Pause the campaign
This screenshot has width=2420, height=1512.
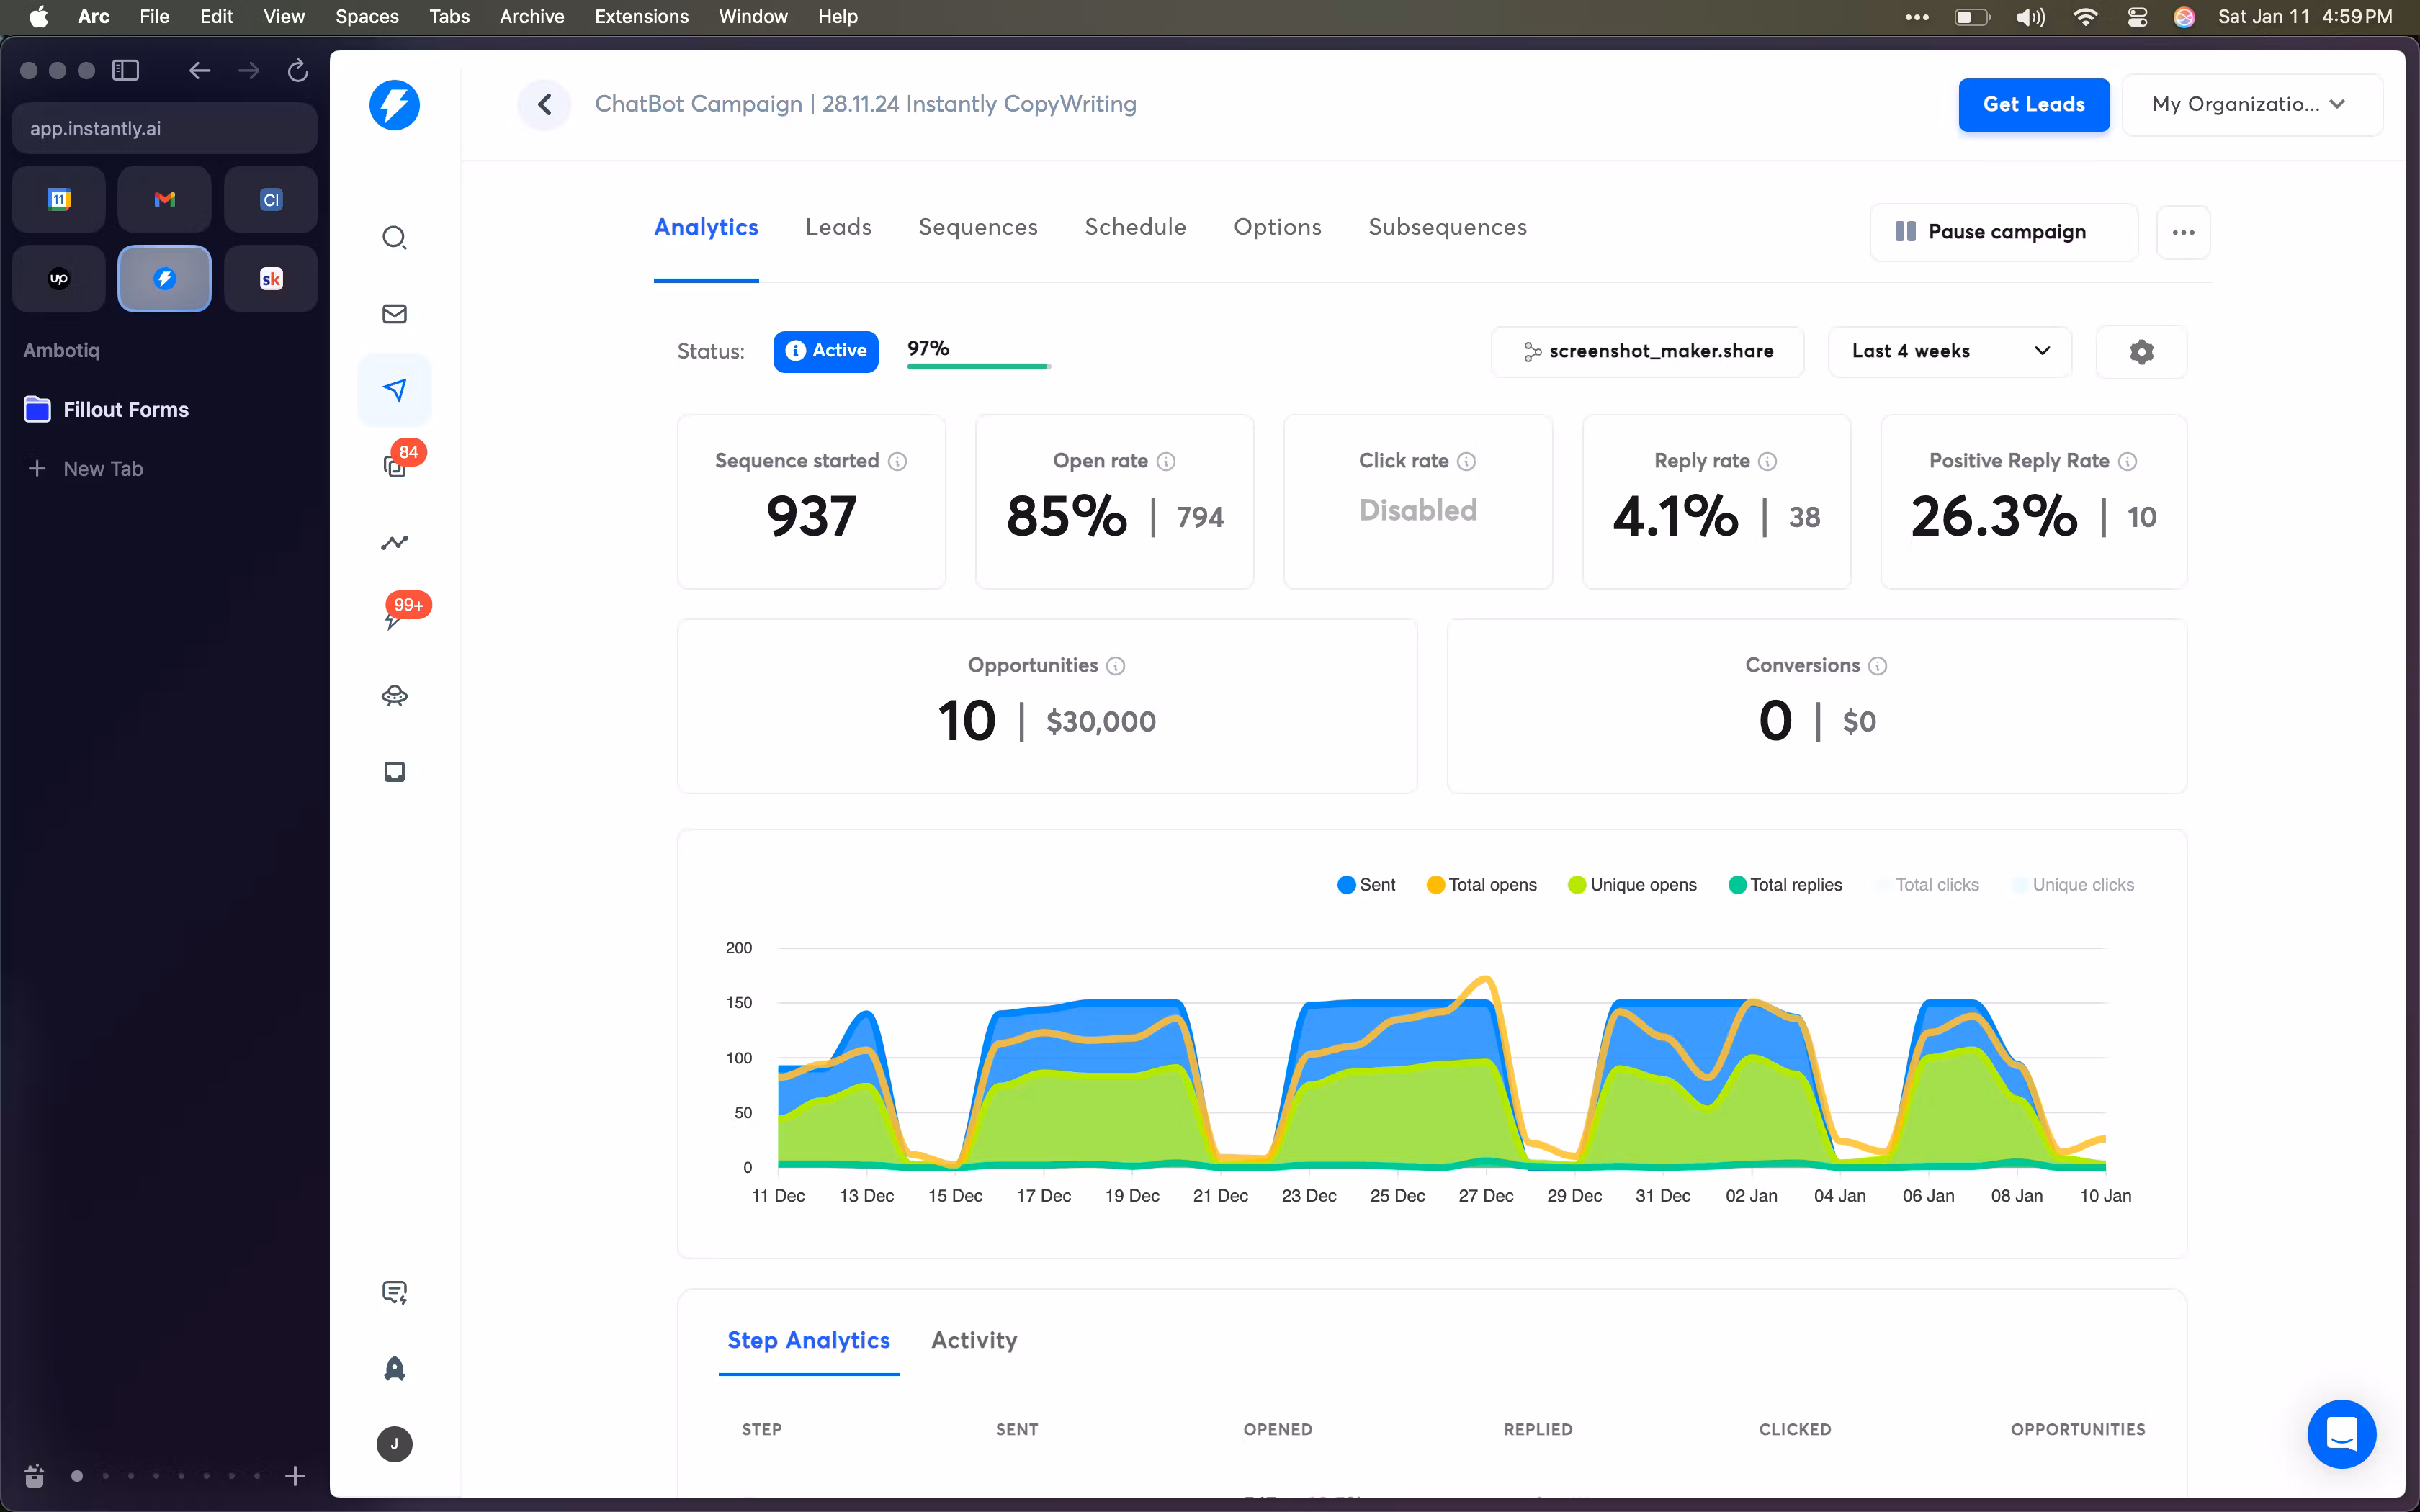(x=2003, y=232)
